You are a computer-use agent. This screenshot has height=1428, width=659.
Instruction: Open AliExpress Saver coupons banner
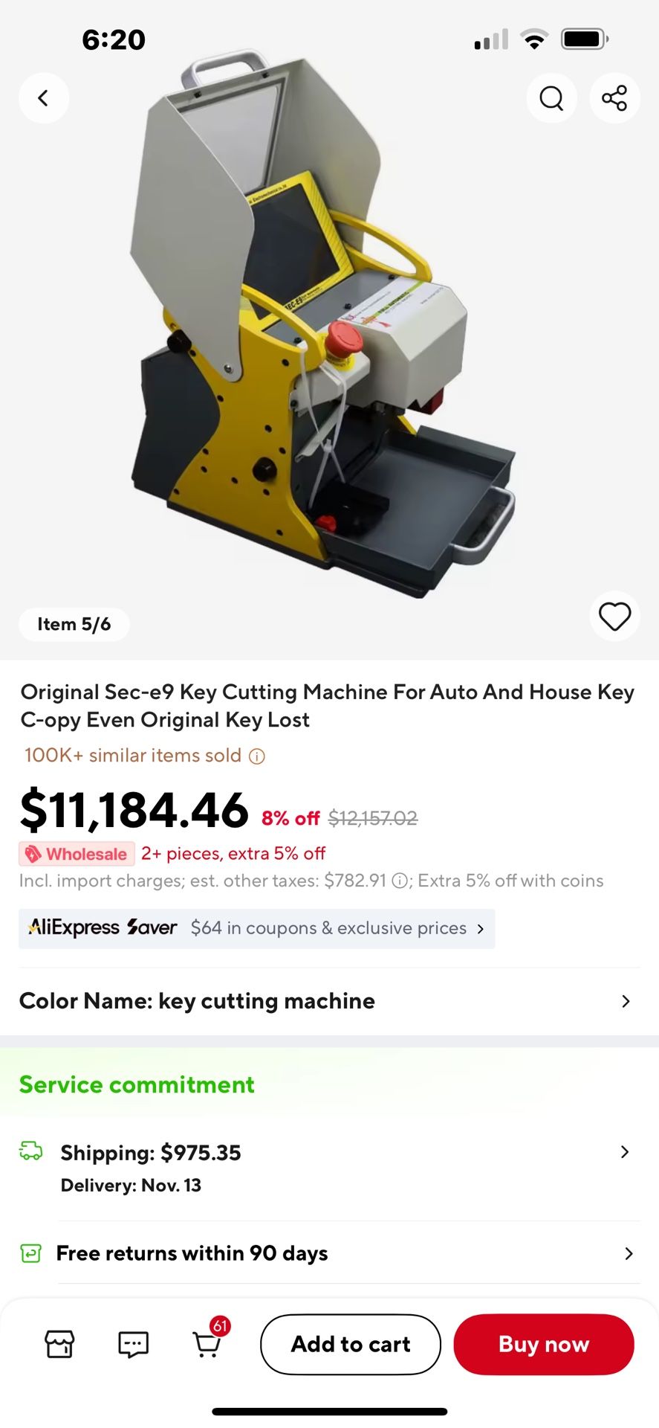(257, 928)
